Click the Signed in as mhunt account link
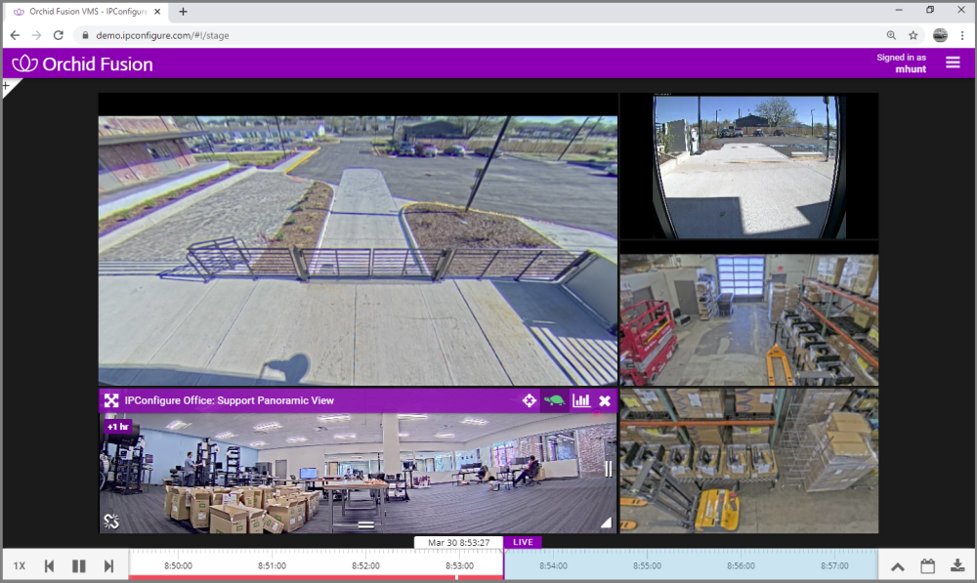Viewport: 977px width, 583px height. click(x=903, y=63)
